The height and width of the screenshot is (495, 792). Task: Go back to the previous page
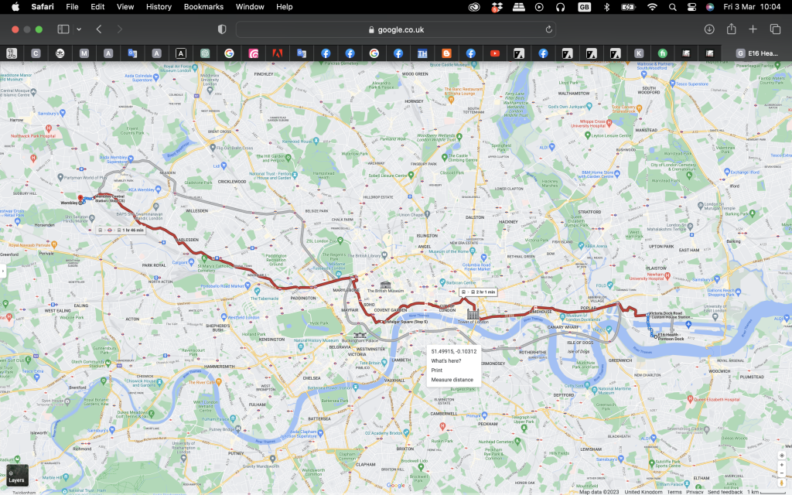point(99,29)
